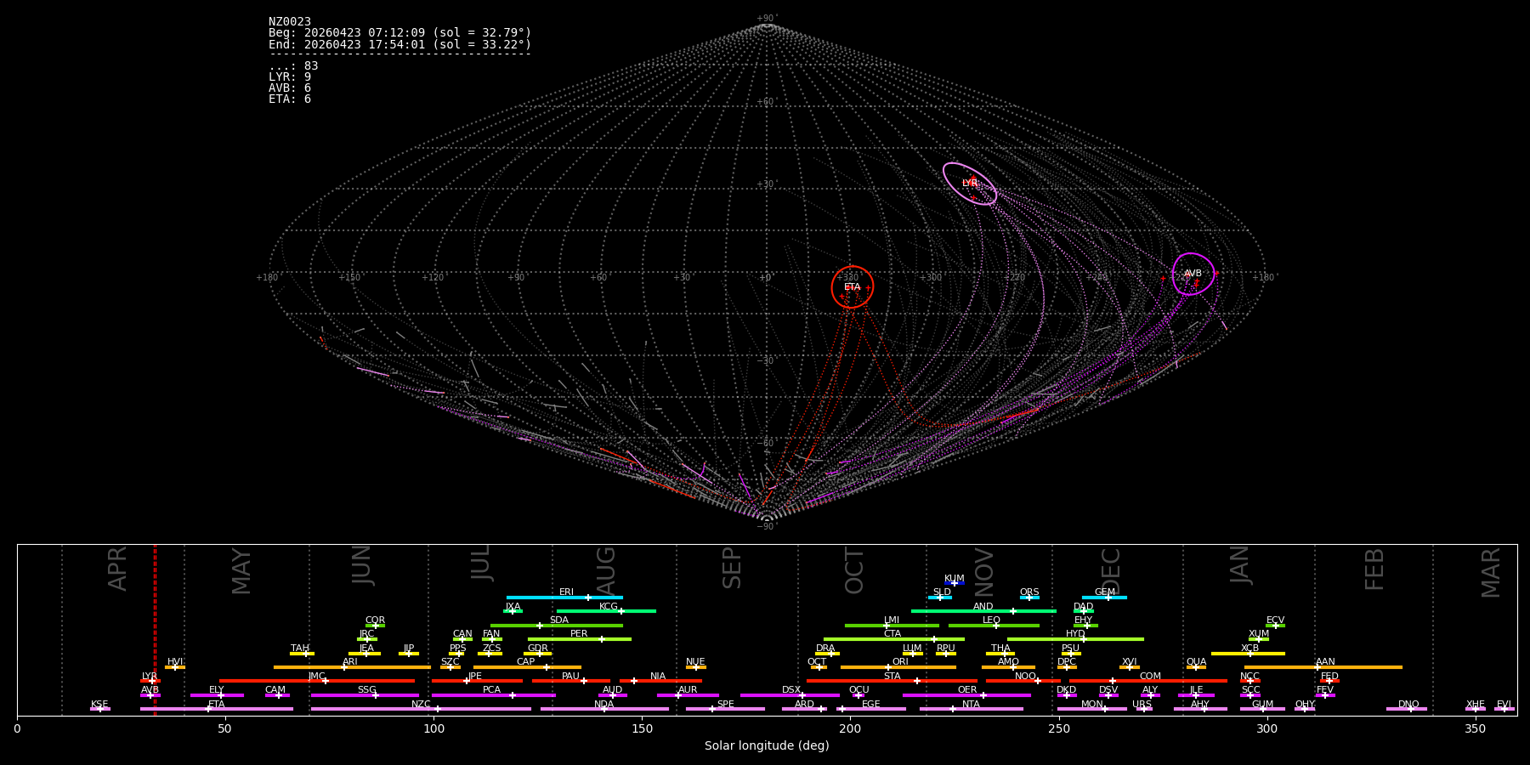1530x765 pixels.
Task: Click the DEC month label in the timeline
Action: click(1111, 569)
